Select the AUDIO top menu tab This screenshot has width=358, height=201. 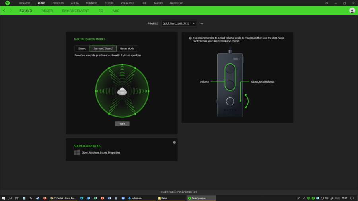click(41, 3)
